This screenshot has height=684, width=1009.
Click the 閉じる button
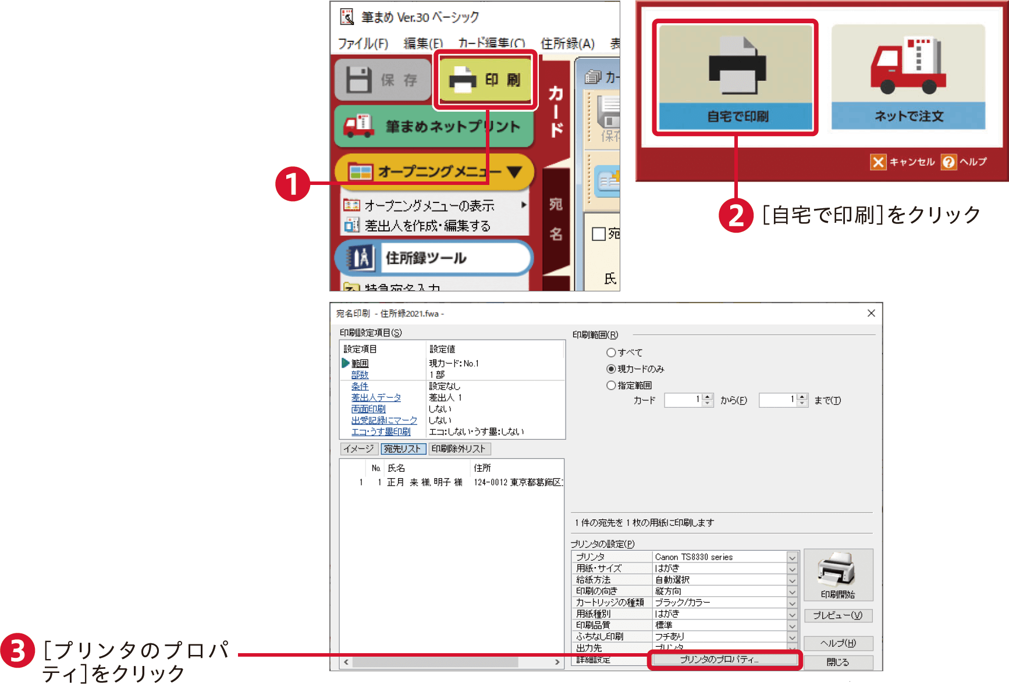(x=838, y=662)
